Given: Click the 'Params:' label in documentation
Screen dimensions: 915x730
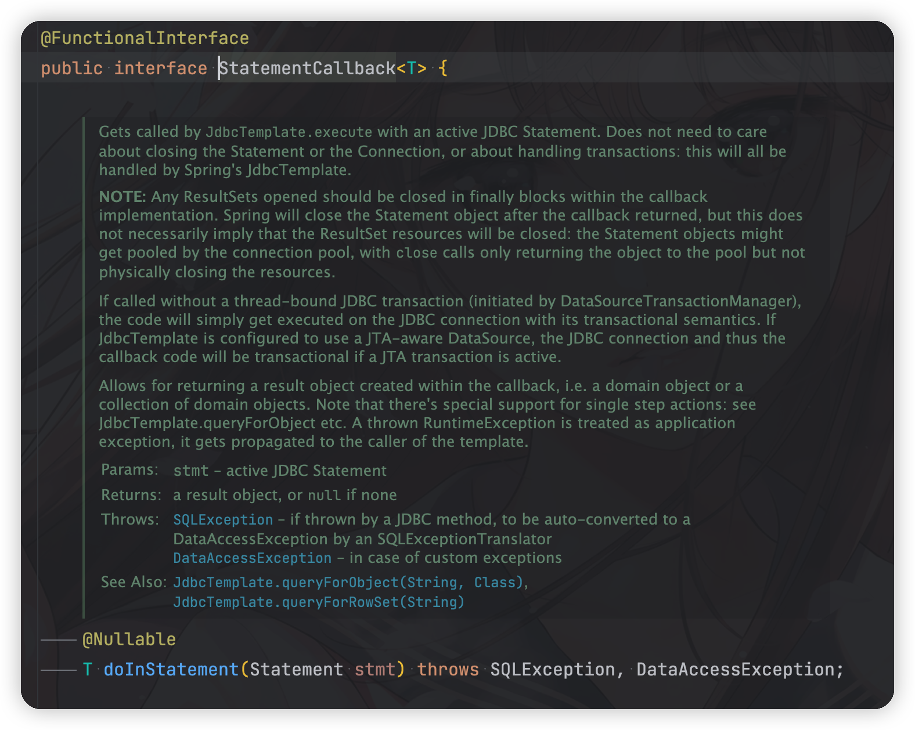Looking at the screenshot, I should tap(130, 469).
